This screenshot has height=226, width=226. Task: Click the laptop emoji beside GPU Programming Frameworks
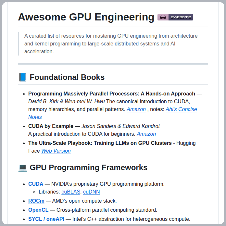click(23, 168)
